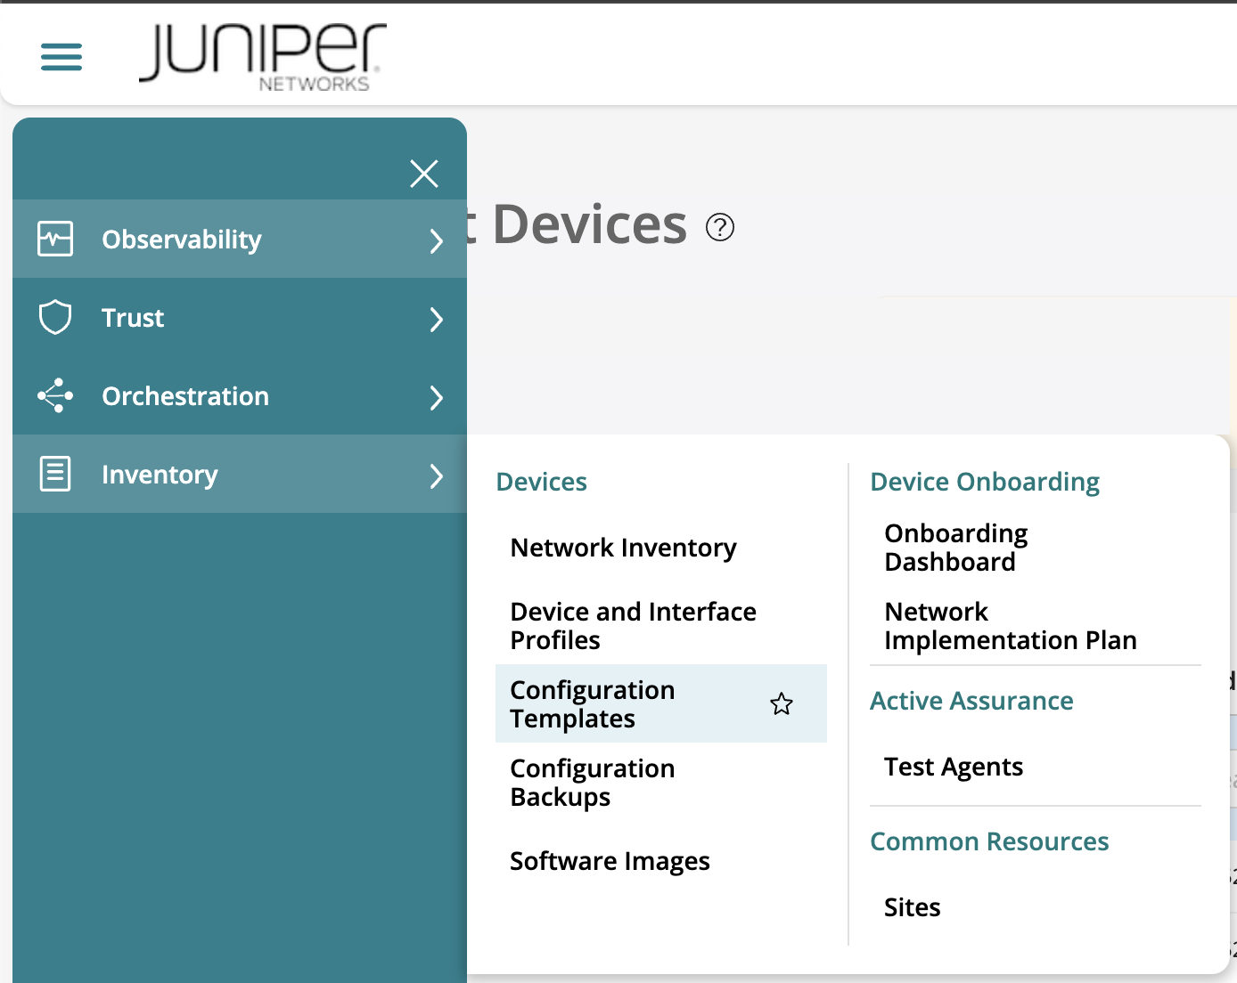Expand the Trust submenu chevron
This screenshot has height=983, width=1237.
pyautogui.click(x=436, y=319)
